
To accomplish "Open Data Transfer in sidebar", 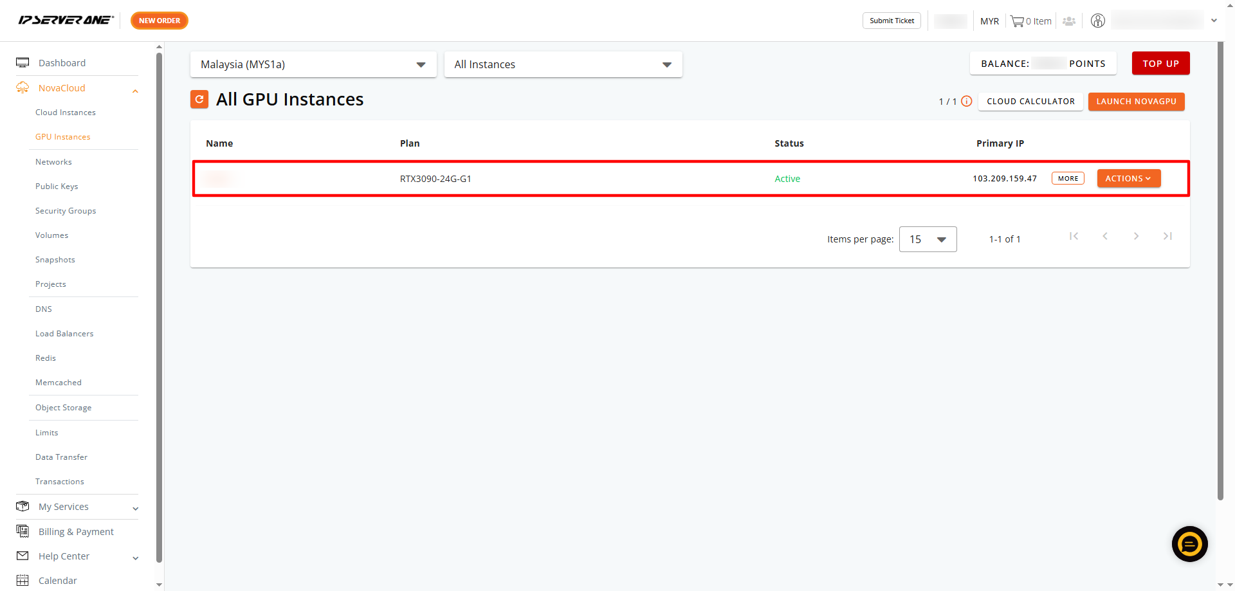I will (x=61, y=457).
